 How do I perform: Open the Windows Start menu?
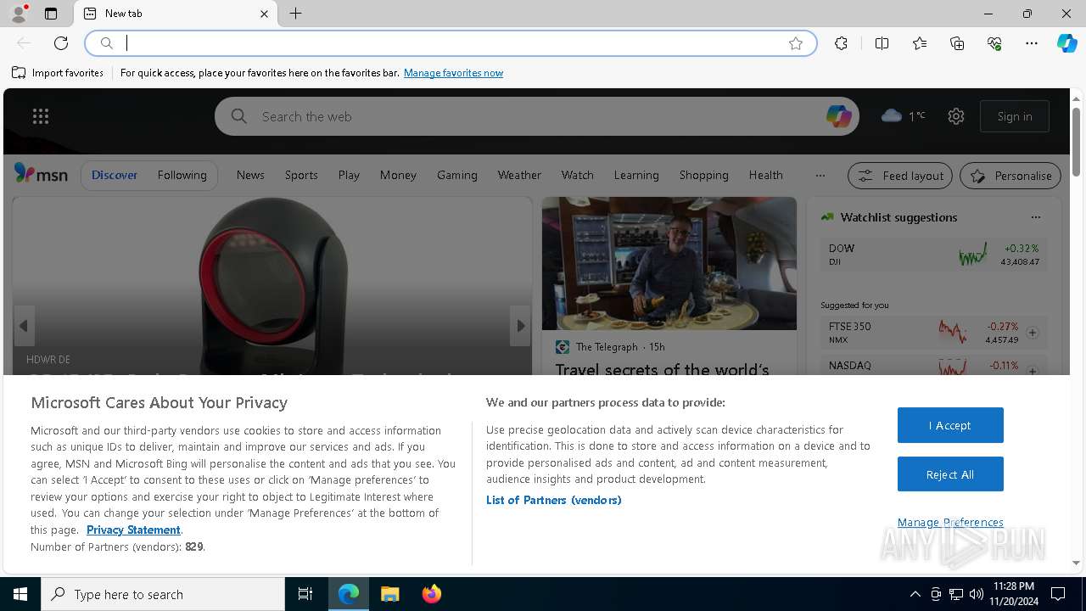20,594
